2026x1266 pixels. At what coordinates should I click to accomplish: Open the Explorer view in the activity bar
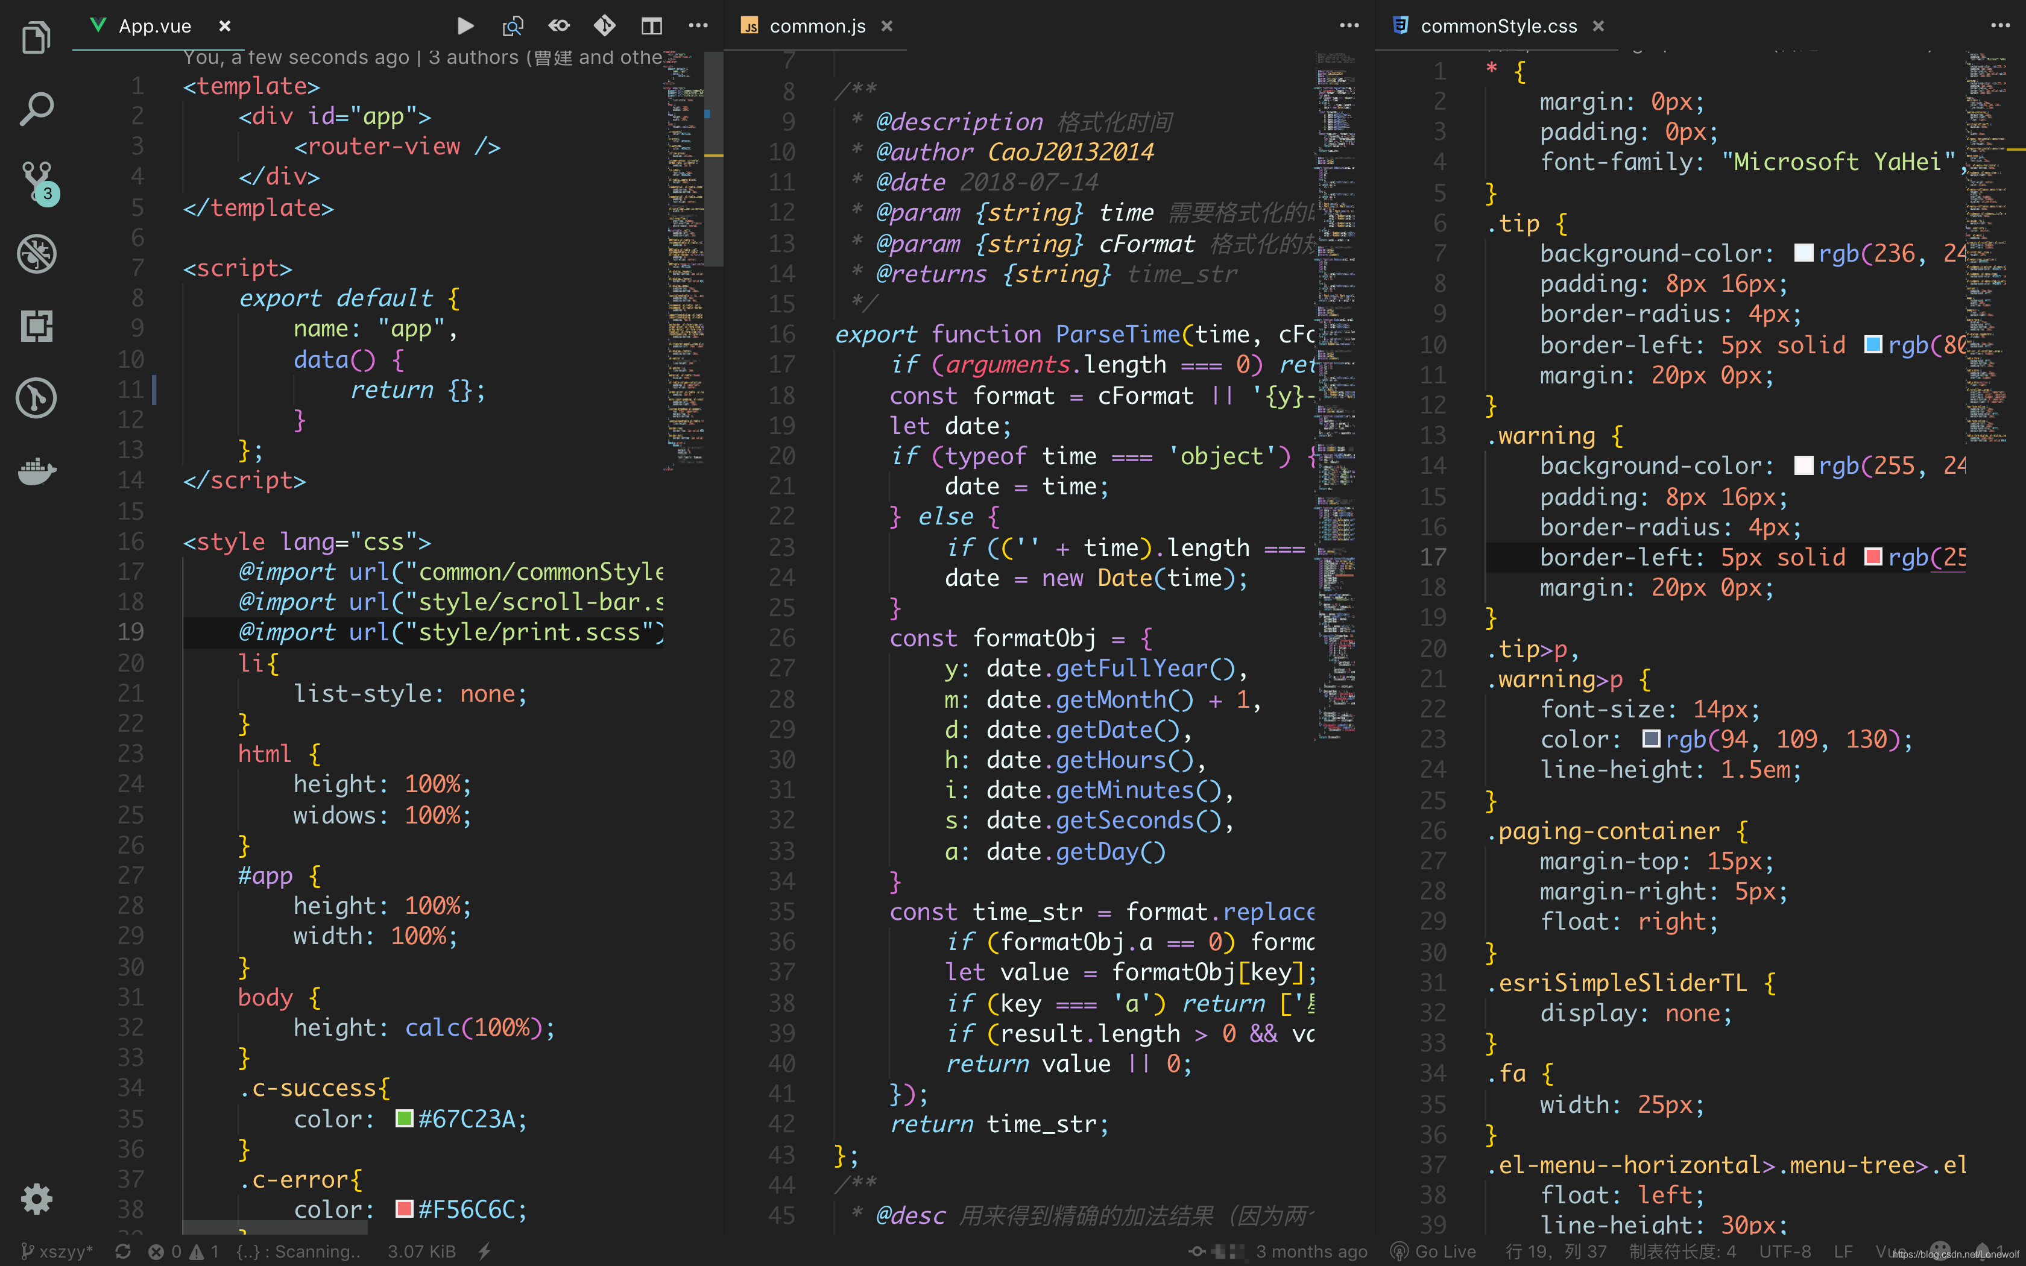tap(36, 37)
